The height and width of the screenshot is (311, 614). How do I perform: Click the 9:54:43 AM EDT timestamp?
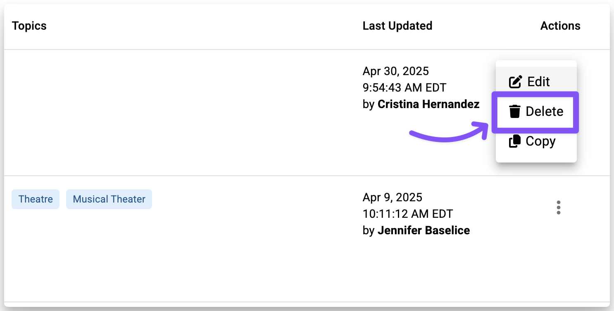[x=404, y=88]
